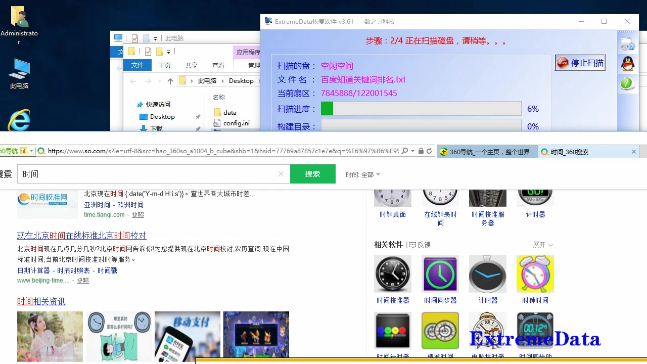Viewport: 647px width, 364px height.
Task: Switch to the 查看 ribbon tab
Action: (x=218, y=65)
